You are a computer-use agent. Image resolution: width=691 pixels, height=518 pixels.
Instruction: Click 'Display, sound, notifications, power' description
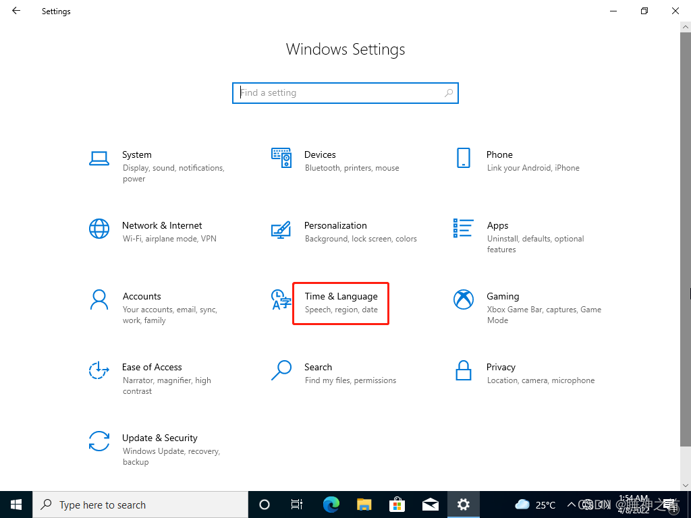click(x=173, y=173)
